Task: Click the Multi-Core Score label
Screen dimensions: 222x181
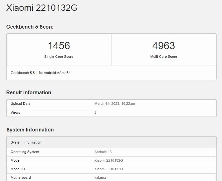Action: pos(164,57)
